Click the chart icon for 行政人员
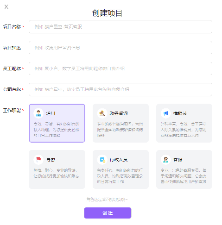 [102, 160]
